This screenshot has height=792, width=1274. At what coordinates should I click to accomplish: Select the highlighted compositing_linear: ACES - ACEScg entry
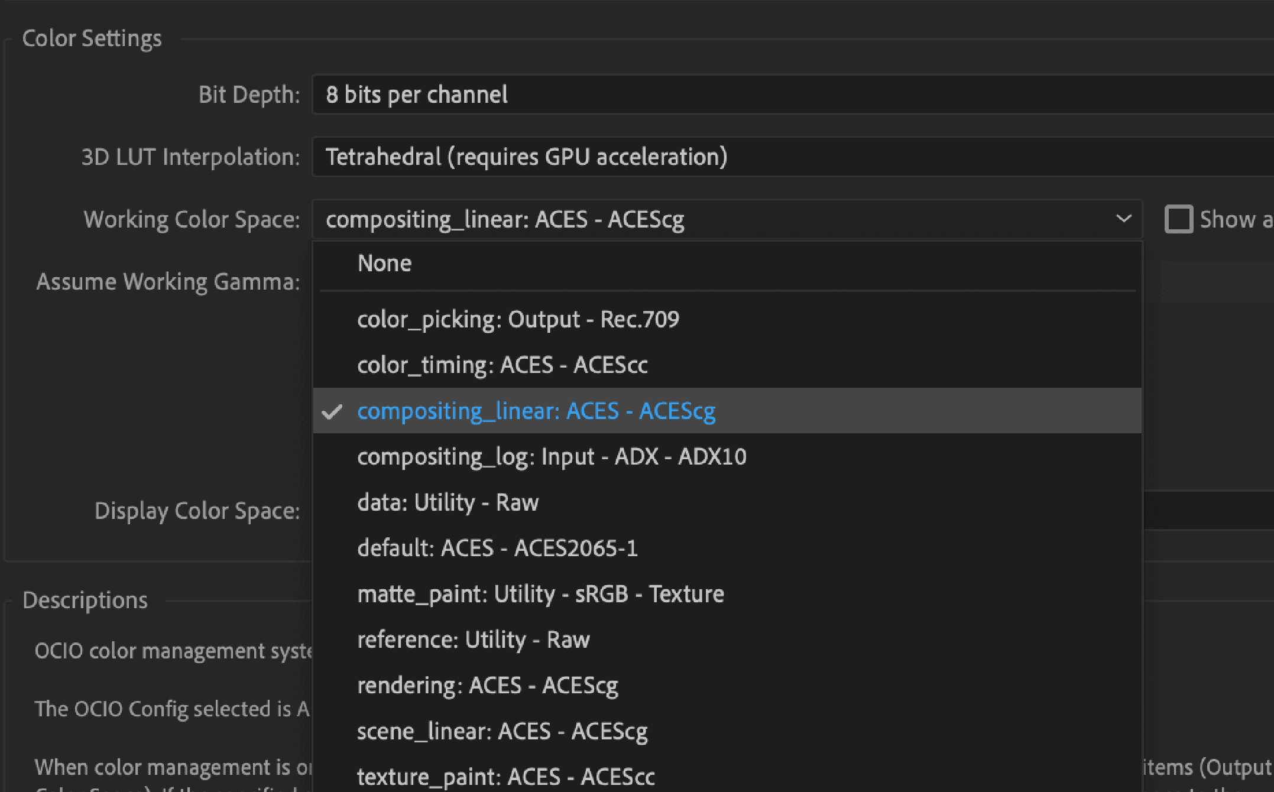coord(536,411)
